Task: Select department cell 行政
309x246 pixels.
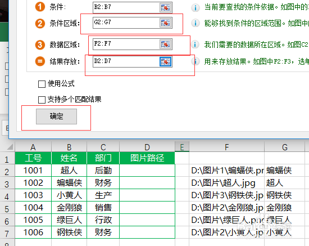Action: coord(103,220)
